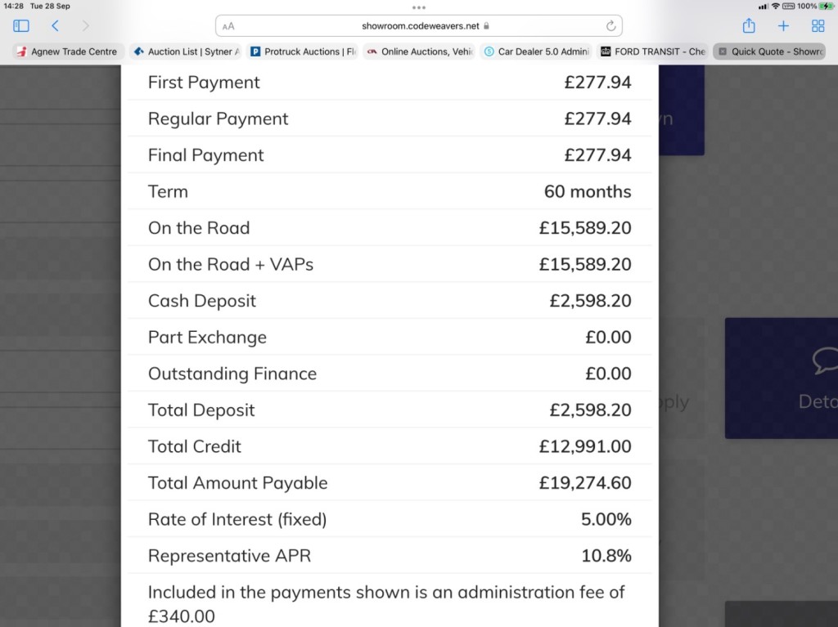Show the tab overview grid
This screenshot has height=627, width=838.
(818, 26)
